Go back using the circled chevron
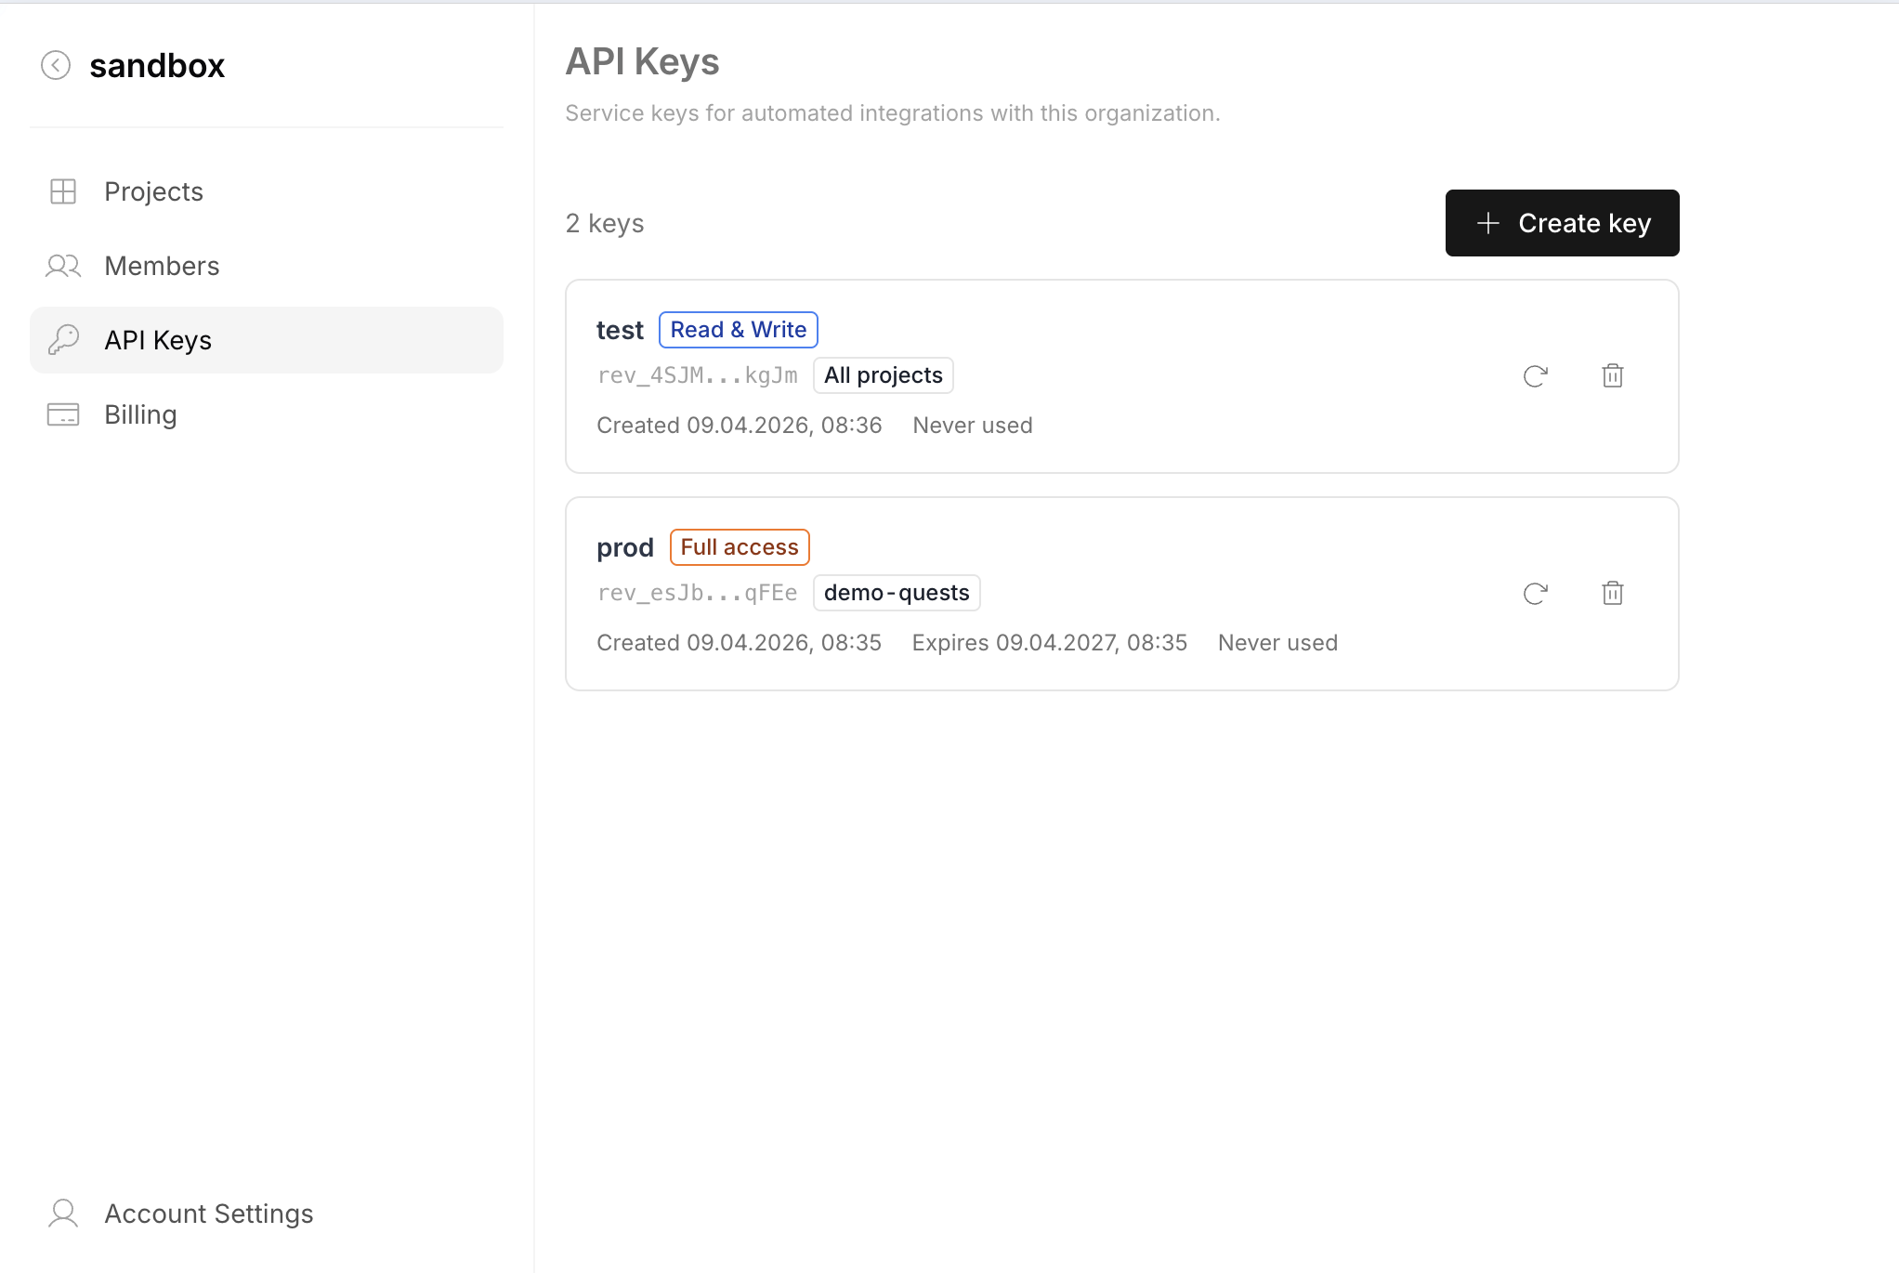Screen dimensions: 1899x1273 click(x=56, y=65)
